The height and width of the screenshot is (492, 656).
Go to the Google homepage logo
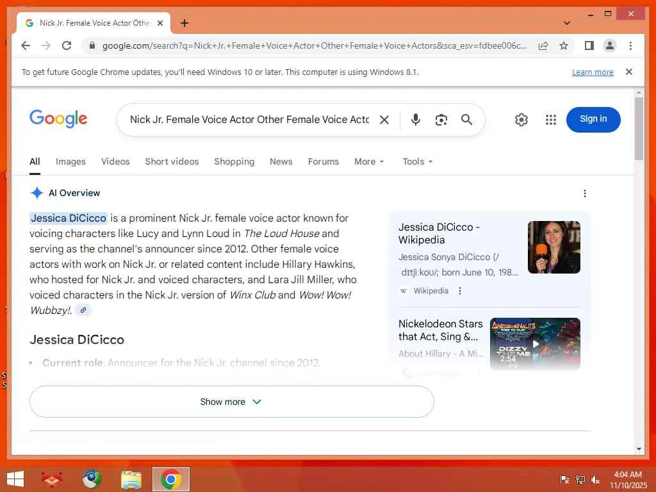[58, 119]
